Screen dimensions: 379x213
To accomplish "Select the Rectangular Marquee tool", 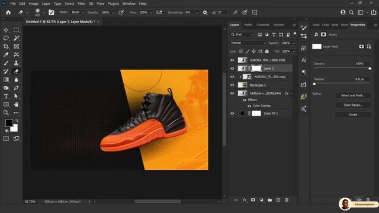I will tap(16, 30).
